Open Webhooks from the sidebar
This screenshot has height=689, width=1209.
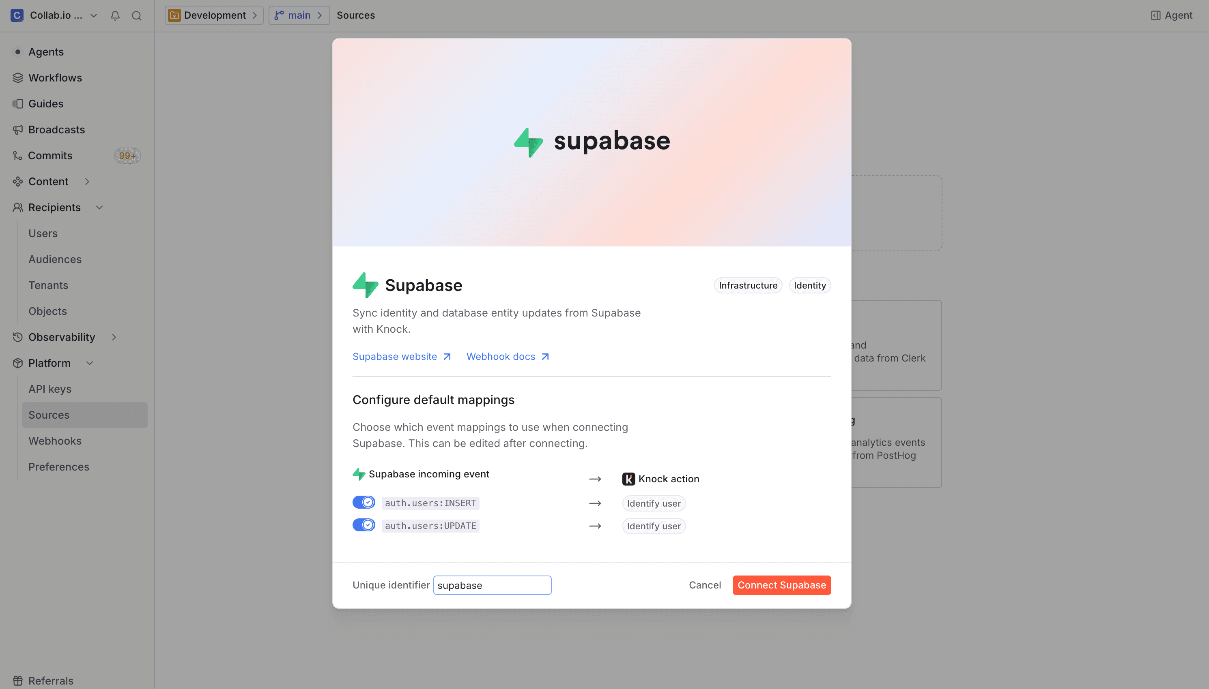55,441
